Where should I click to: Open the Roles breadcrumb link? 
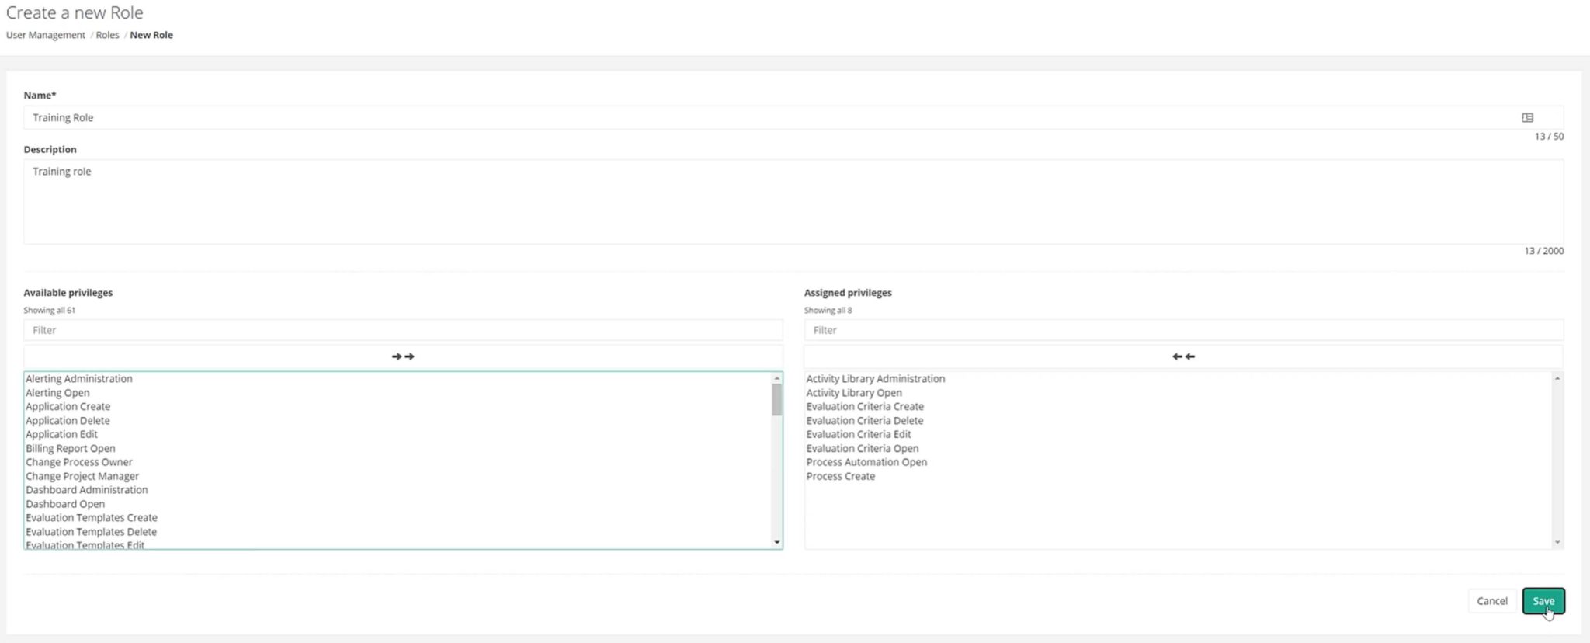107,35
